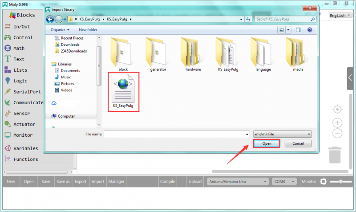356x212 pixels.
Task: Open the Actuator blocks category
Action: pos(20,124)
